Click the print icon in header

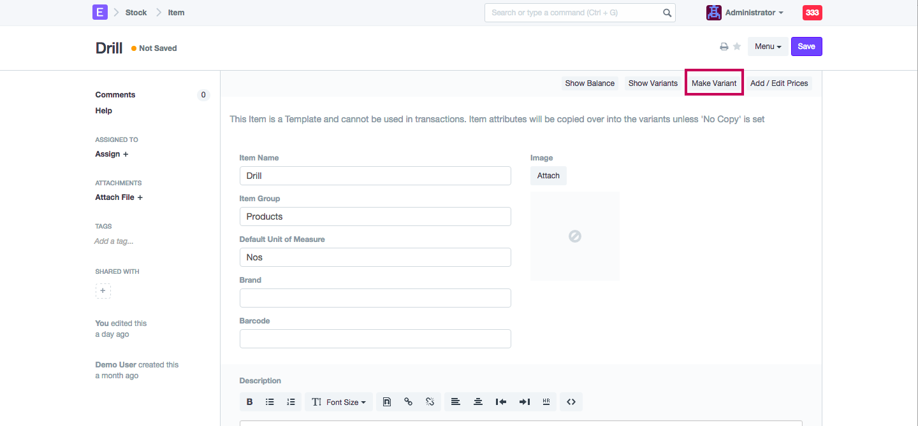coord(724,46)
